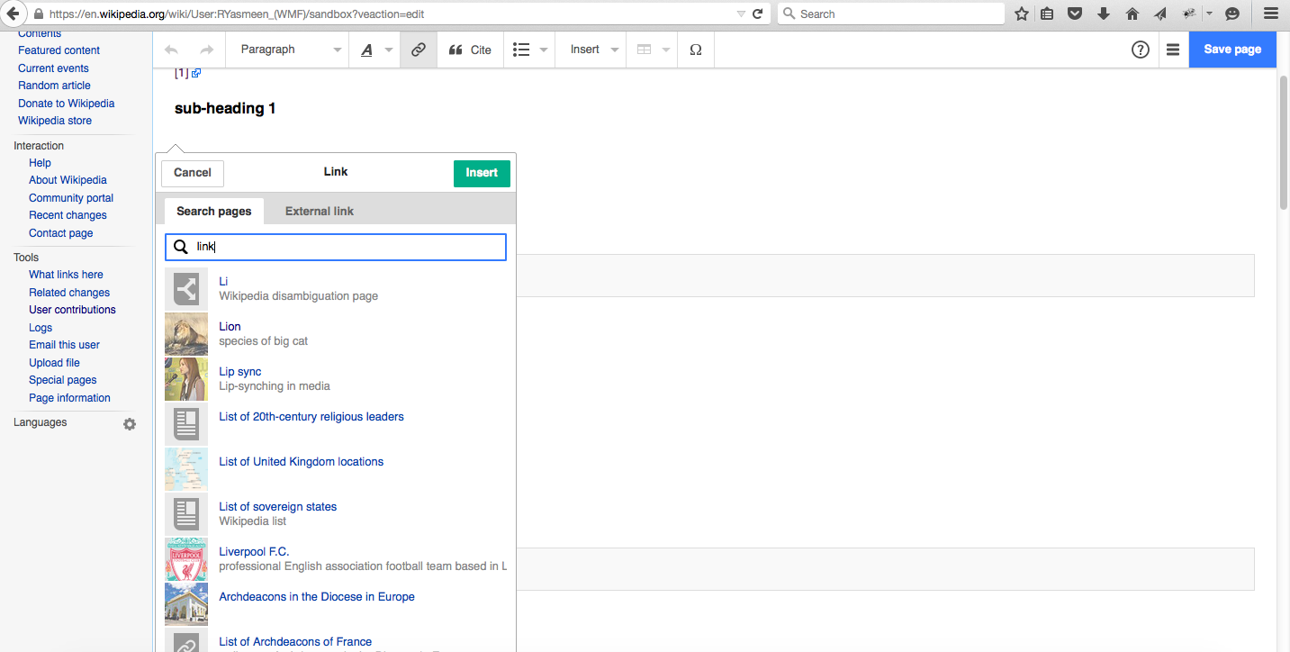Screen dimensions: 1290x652
Task: Open Page information link
Action: click(x=69, y=398)
